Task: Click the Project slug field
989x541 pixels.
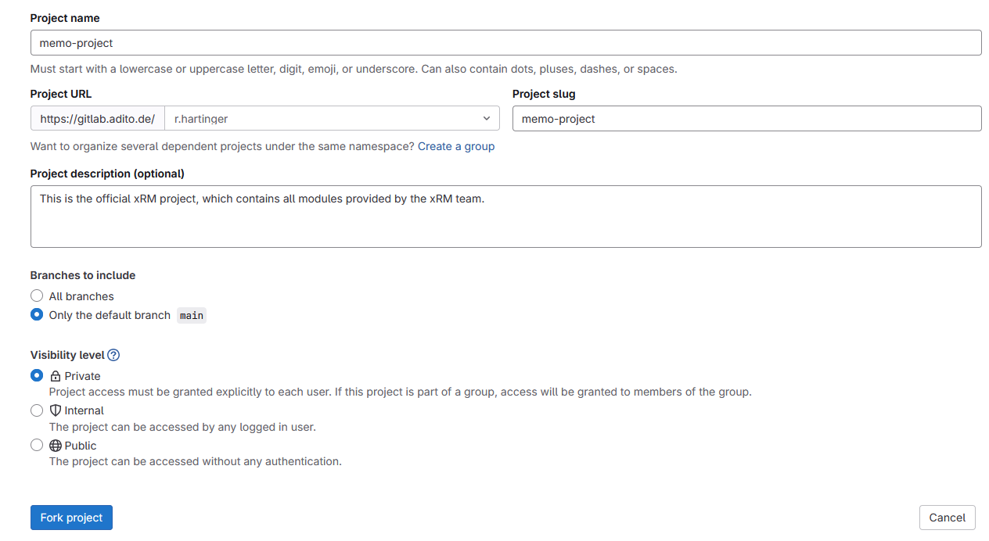Action: pos(746,118)
